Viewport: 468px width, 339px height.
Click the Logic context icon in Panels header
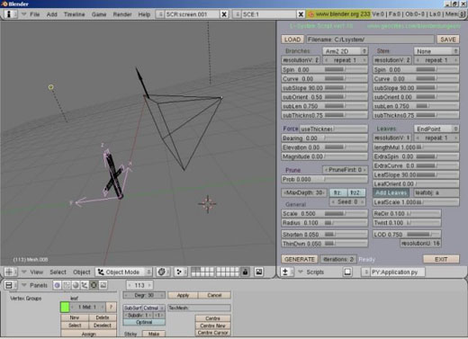click(57, 285)
